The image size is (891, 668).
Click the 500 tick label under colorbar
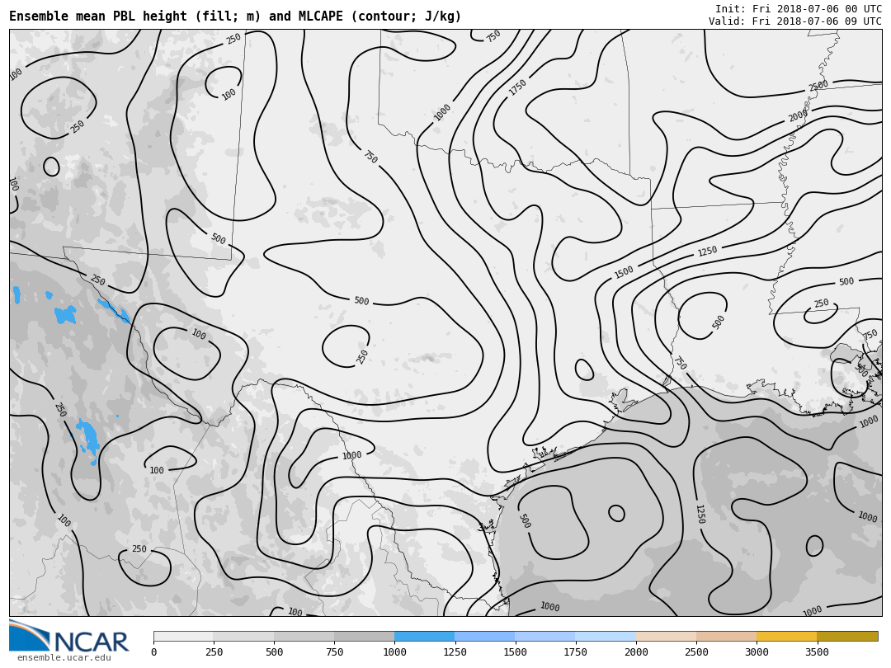[274, 653]
